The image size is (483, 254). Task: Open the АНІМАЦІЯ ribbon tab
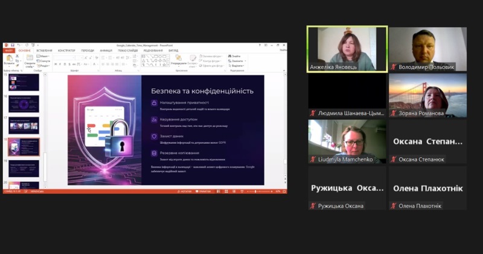[106, 51]
